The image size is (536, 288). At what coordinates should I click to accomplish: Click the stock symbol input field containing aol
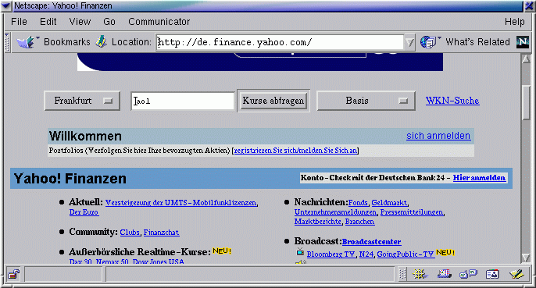[x=183, y=101]
